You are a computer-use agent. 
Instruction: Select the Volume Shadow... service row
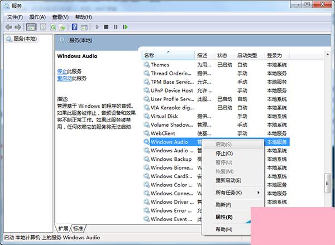point(216,125)
